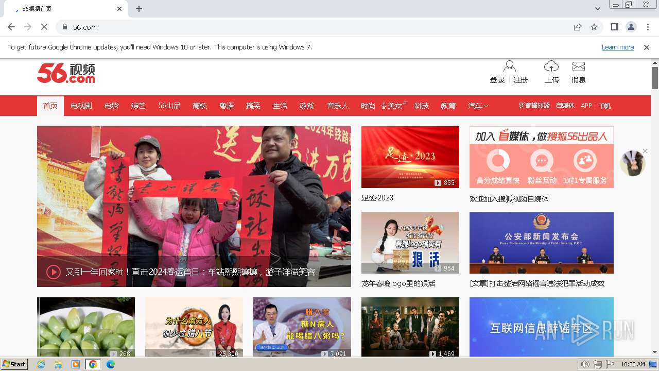
Task: Open the 龙年春晚logo里的狠活 thumbnail
Action: (x=410, y=243)
